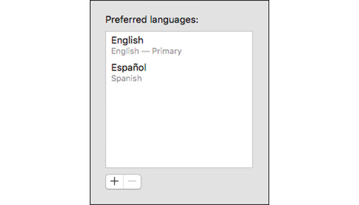Highlight the primary English entry
359x205 pixels.
(179, 45)
